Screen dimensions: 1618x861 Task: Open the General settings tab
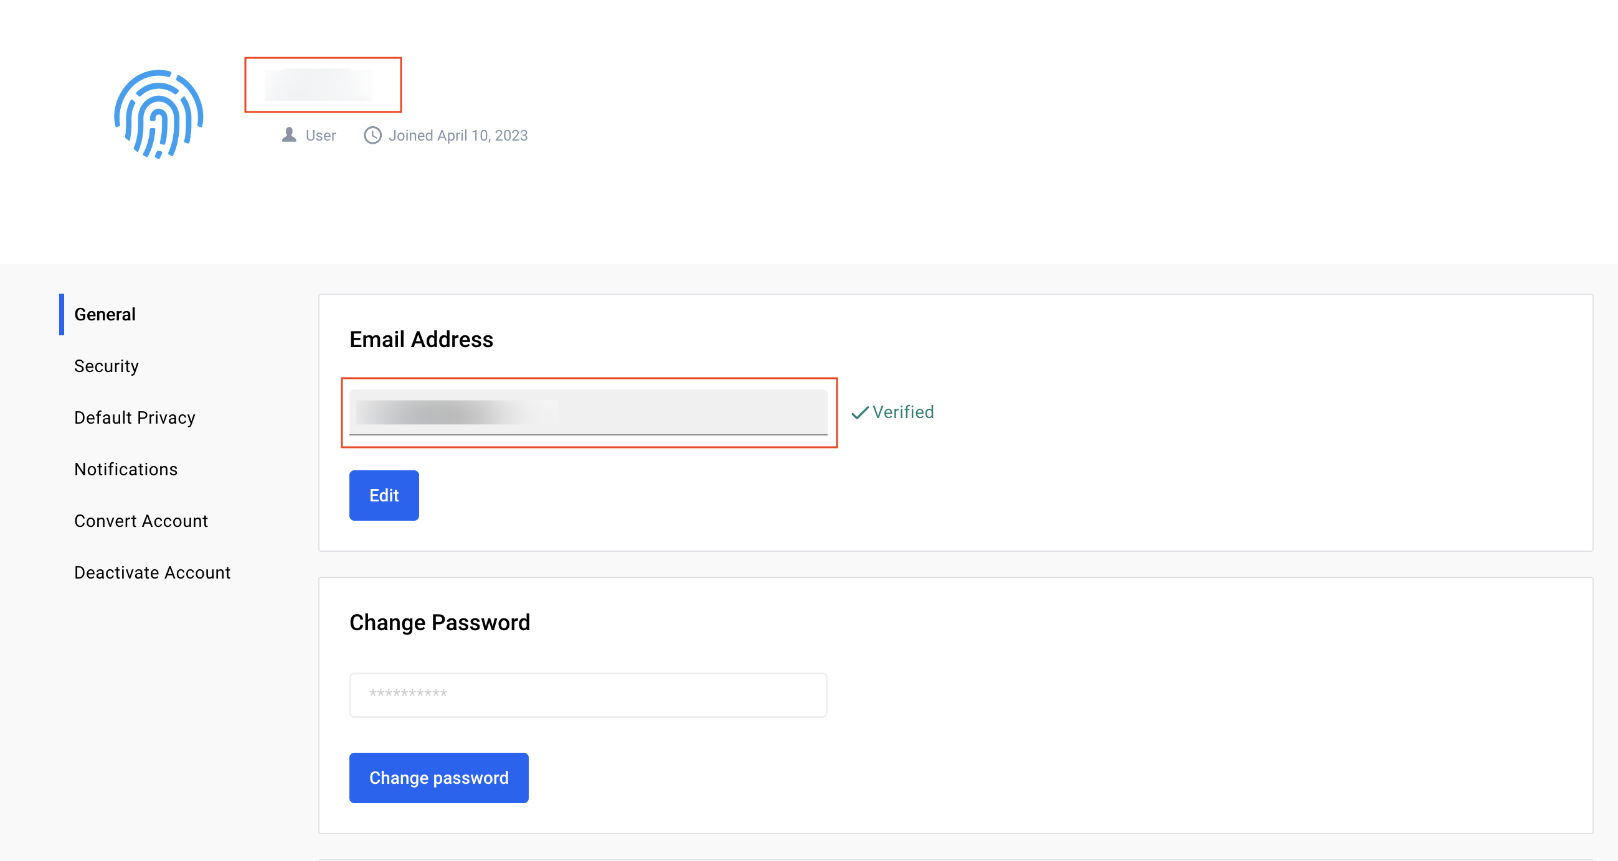click(105, 314)
